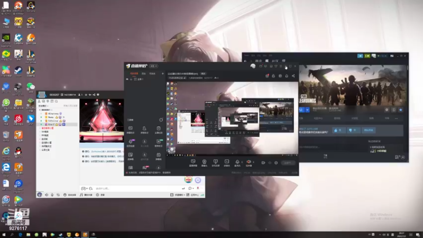The image size is (423, 238).
Task: Click the voice chat message input field
Action: tap(137, 188)
